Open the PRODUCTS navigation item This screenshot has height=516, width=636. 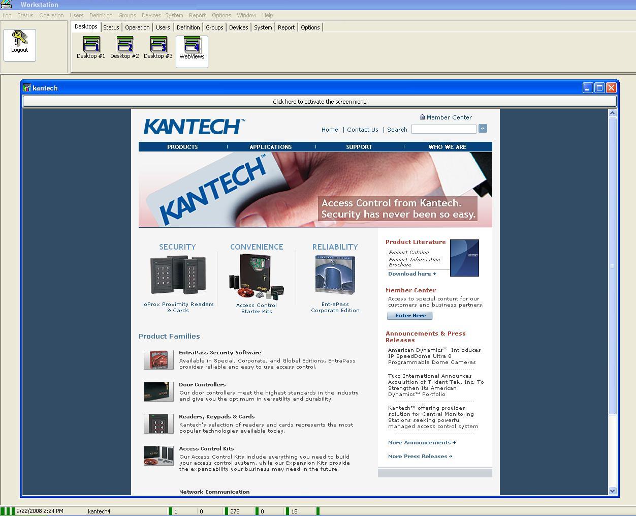(182, 147)
